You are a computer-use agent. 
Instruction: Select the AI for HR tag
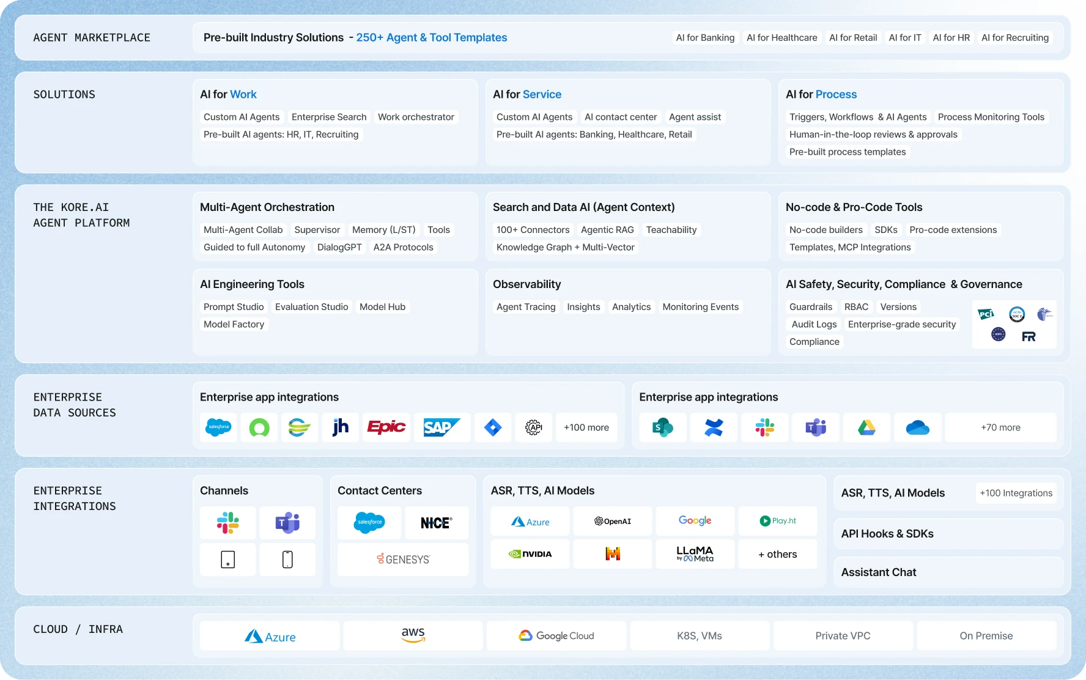[x=951, y=38]
